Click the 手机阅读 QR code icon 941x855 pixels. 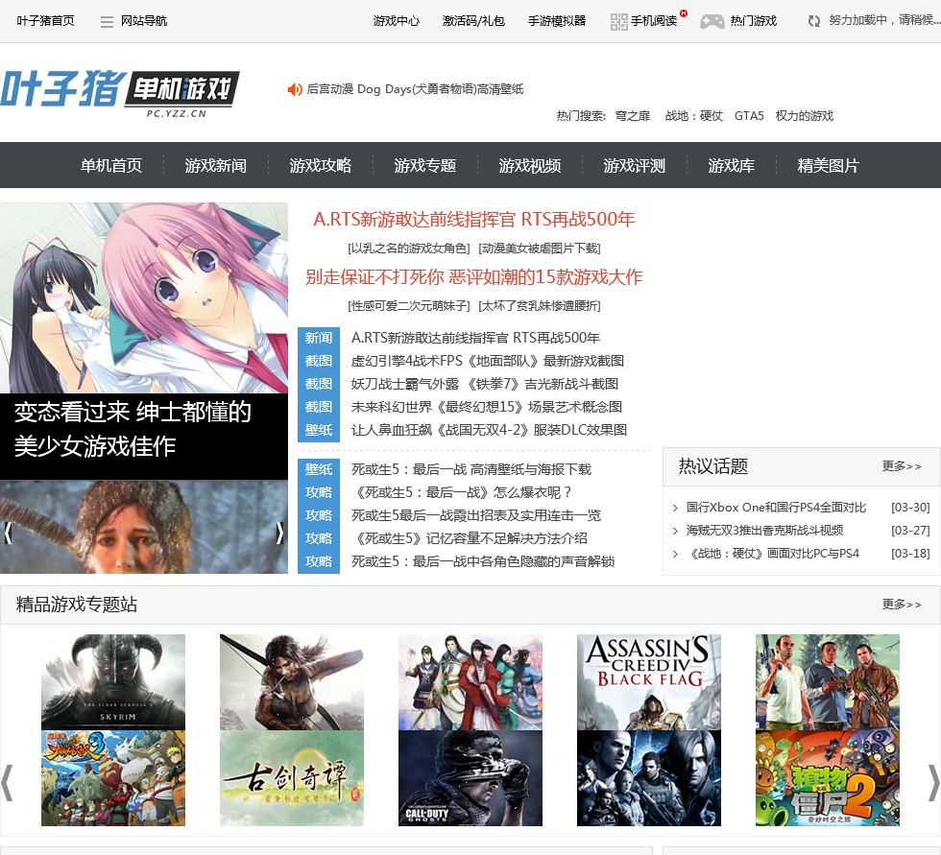point(618,21)
